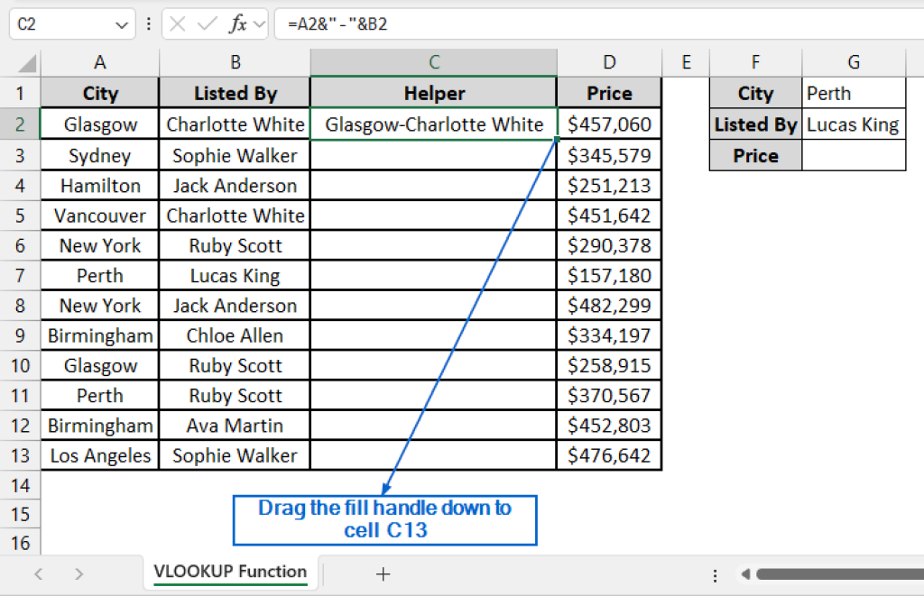Click the Insert Function (fx) icon
The height and width of the screenshot is (596, 924).
click(237, 24)
